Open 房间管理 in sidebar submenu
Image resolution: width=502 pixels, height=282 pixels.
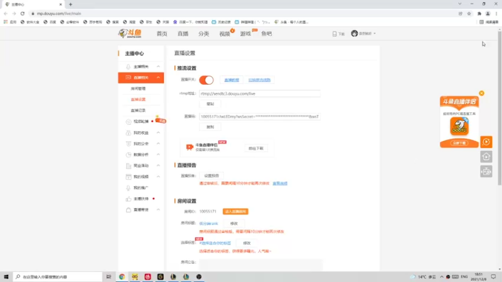point(138,88)
